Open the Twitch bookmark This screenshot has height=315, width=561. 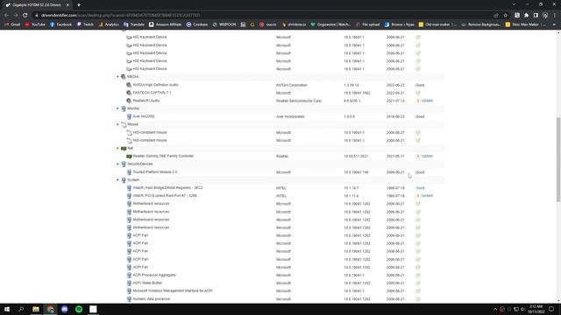pyautogui.click(x=85, y=24)
